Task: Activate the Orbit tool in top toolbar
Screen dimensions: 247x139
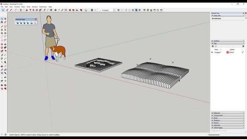Action: click(x=56, y=10)
